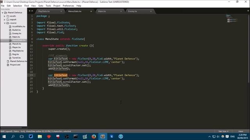Open Task View on the taskbar

pos(22,136)
